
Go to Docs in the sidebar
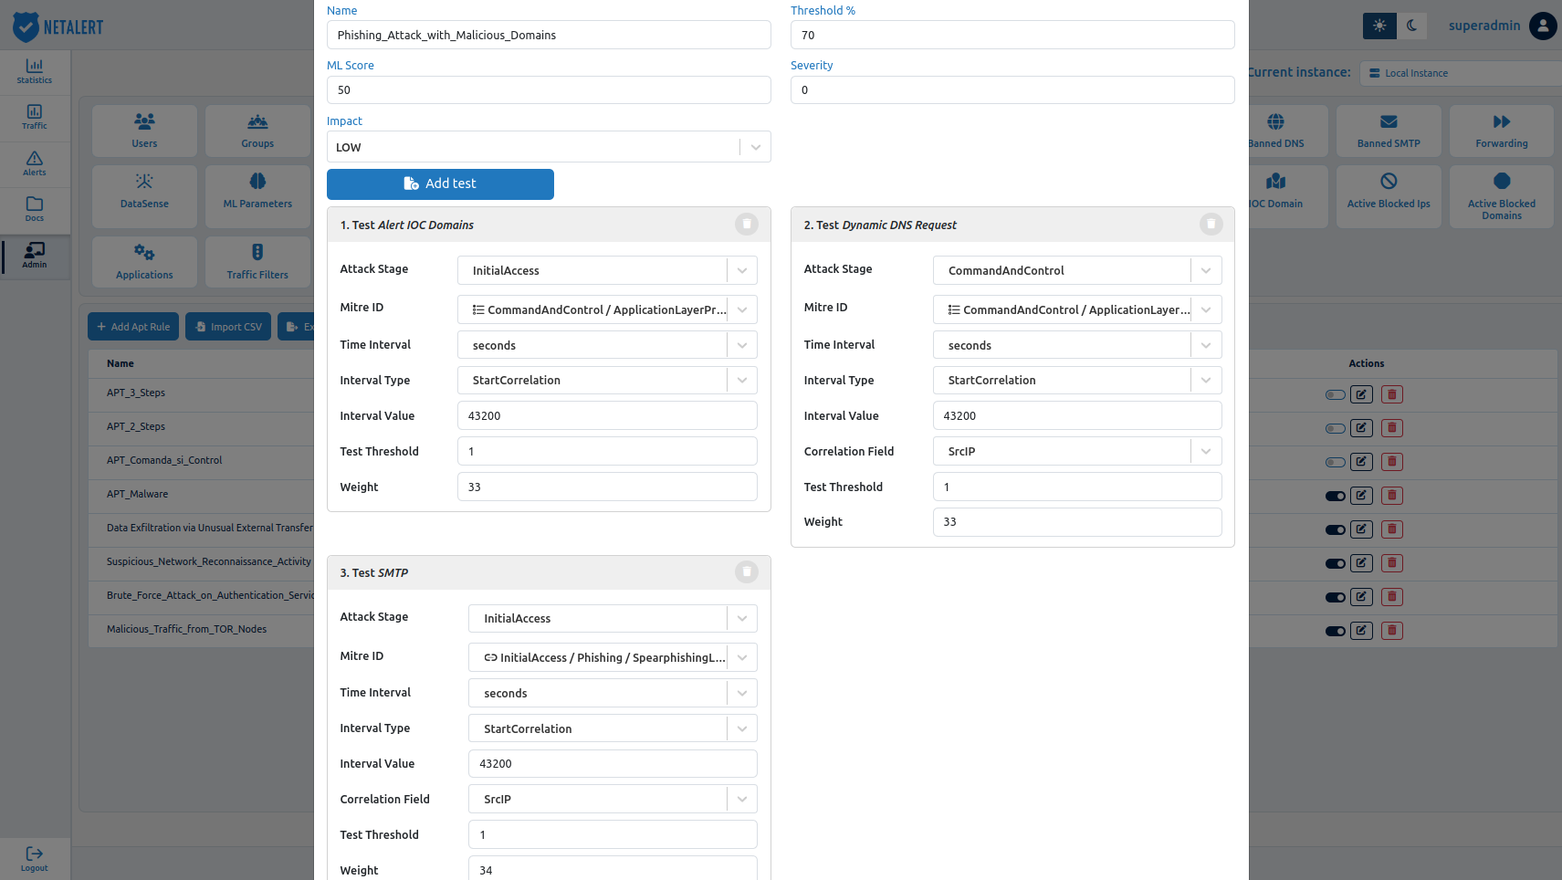(35, 210)
